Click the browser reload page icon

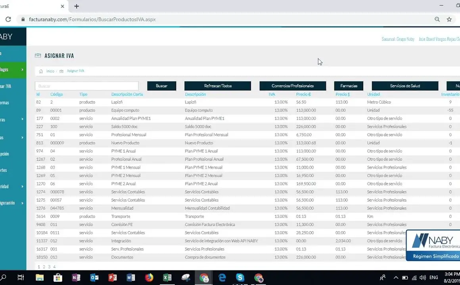(x=8, y=19)
